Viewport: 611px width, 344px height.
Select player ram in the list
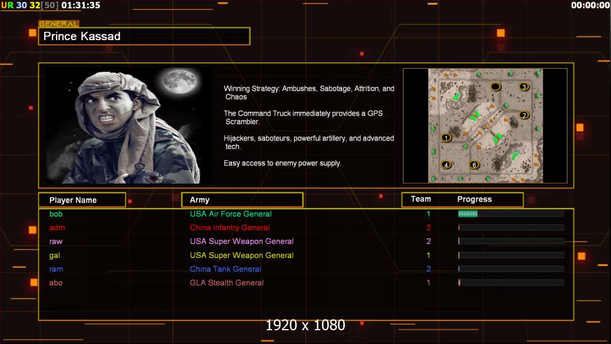[56, 269]
